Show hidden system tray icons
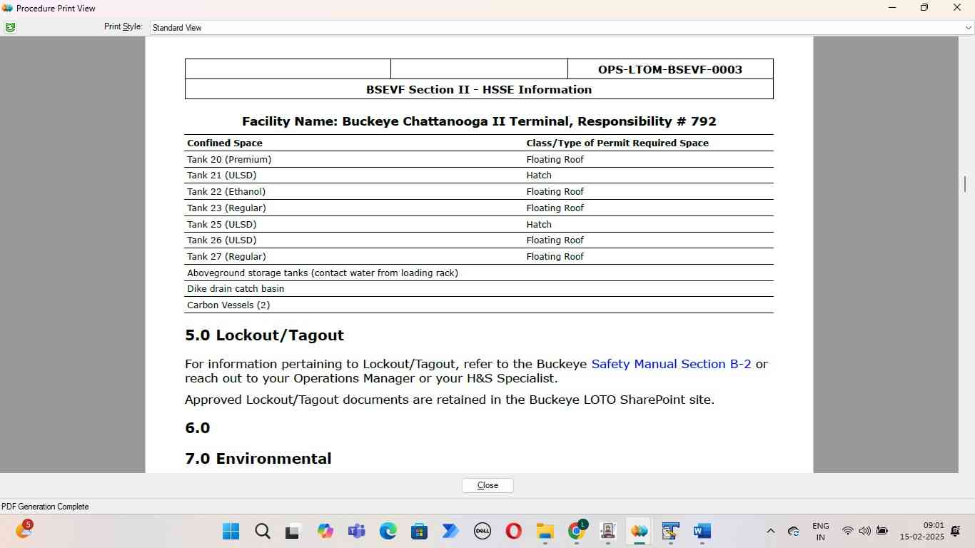The image size is (975, 548). coord(770,531)
